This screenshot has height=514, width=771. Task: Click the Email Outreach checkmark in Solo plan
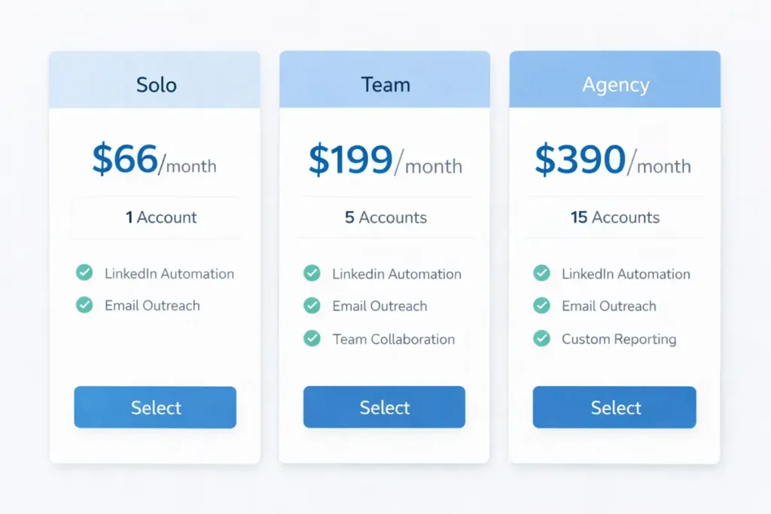pyautogui.click(x=84, y=306)
